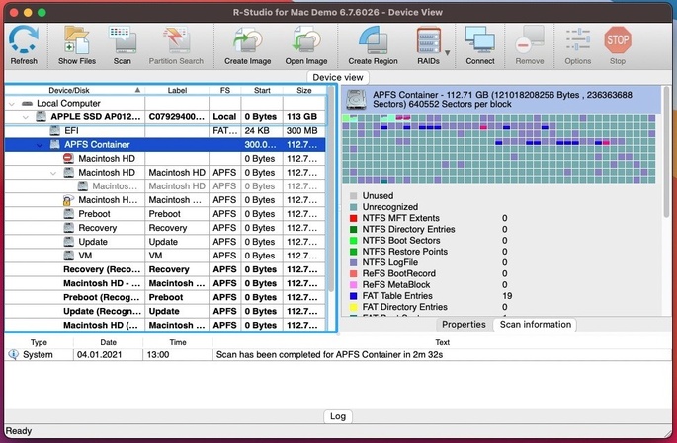Viewport: 677px width, 443px height.
Task: Select the Preboot (Recog... recognized row
Action: coord(165,297)
